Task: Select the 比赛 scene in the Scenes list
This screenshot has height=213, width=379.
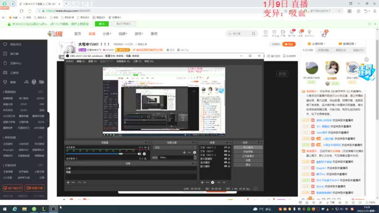Action: 131,169
